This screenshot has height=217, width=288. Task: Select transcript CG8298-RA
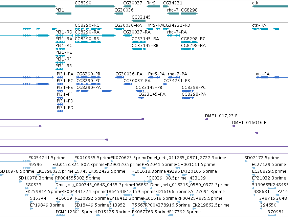click(x=188, y=49)
